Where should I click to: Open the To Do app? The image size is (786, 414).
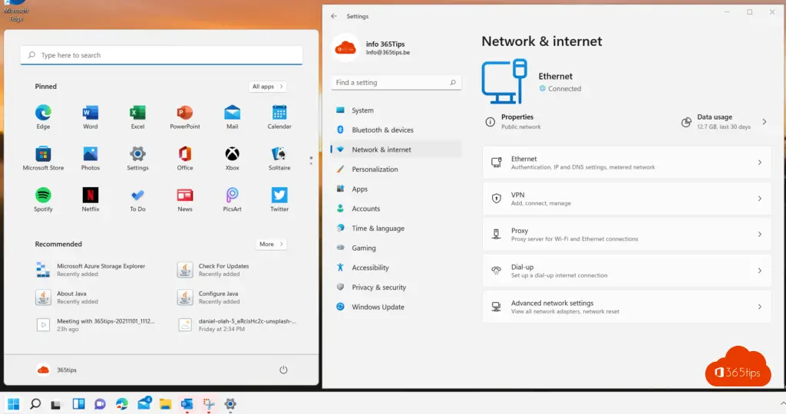[x=138, y=199]
